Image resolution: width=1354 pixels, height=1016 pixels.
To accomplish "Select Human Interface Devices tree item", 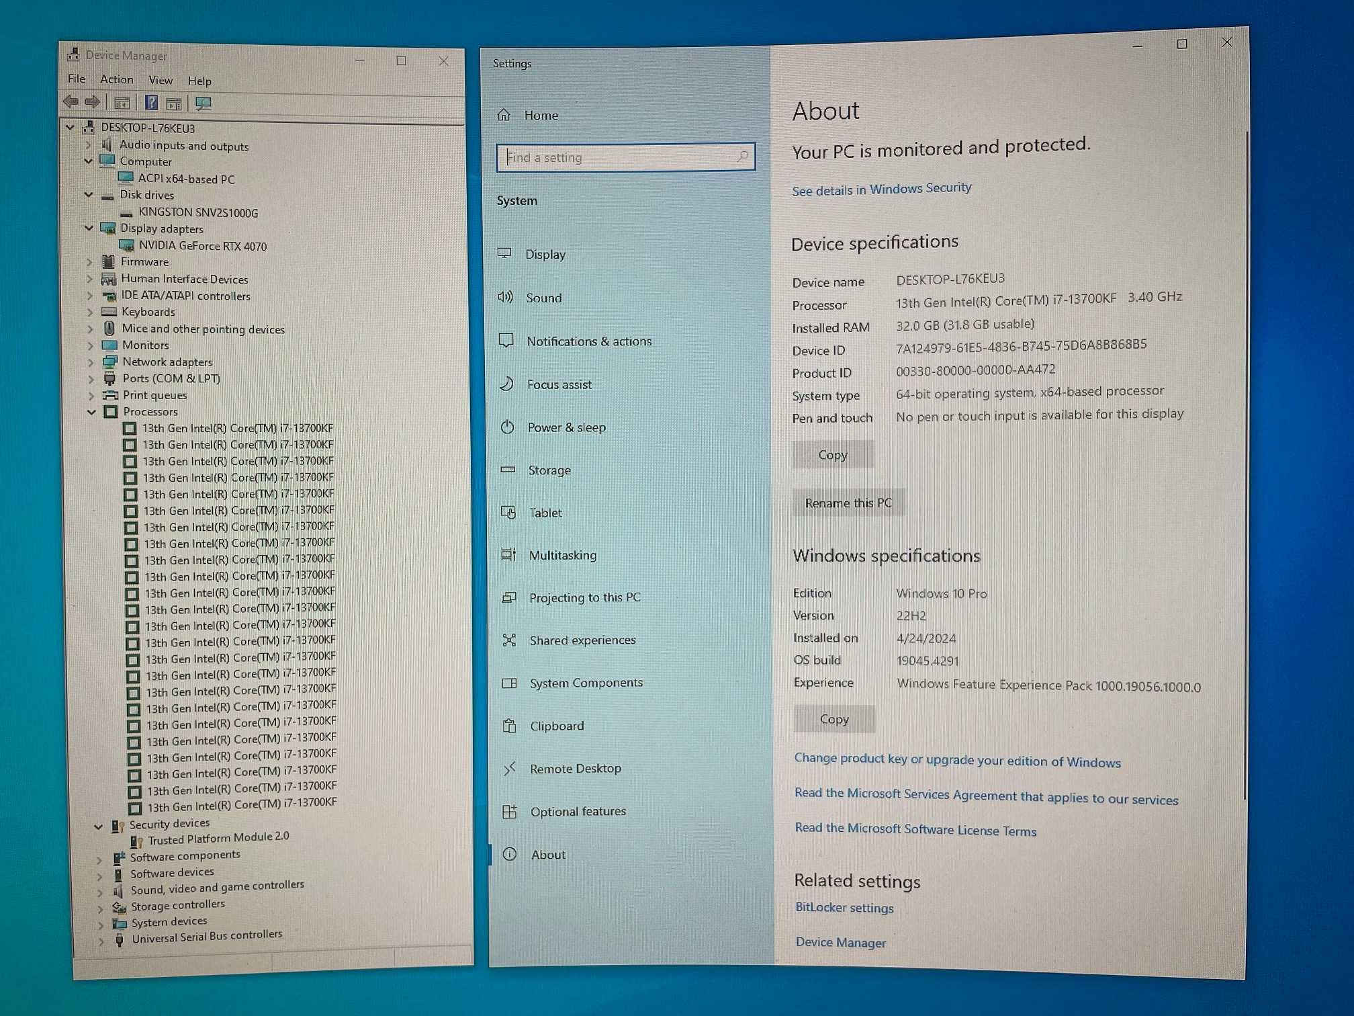I will pos(184,279).
